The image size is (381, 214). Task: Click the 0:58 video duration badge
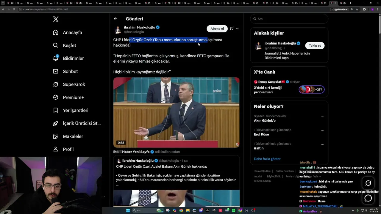121,143
